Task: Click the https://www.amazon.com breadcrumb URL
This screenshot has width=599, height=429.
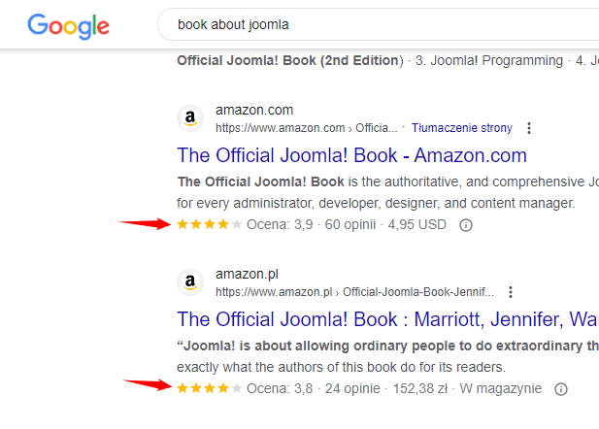Action: coord(281,127)
